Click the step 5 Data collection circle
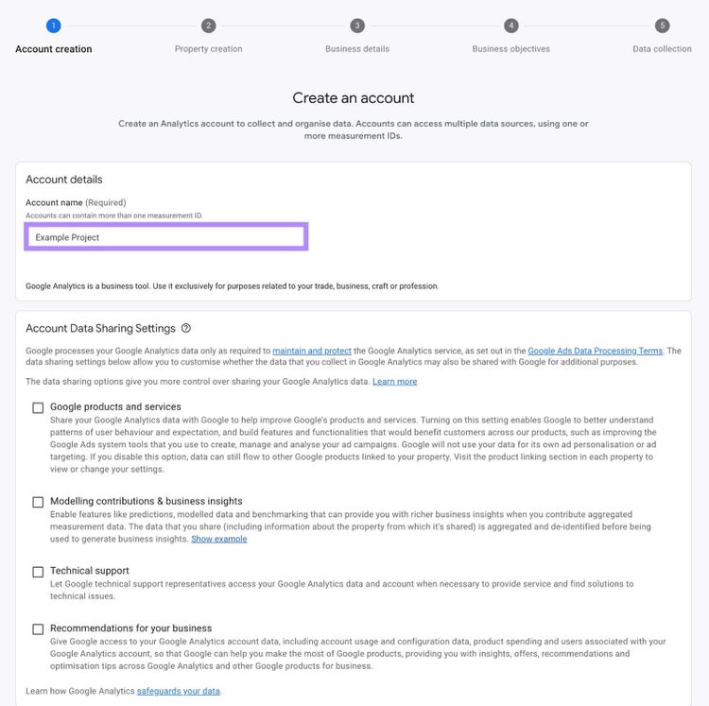Image resolution: width=709 pixels, height=706 pixels. [x=662, y=26]
